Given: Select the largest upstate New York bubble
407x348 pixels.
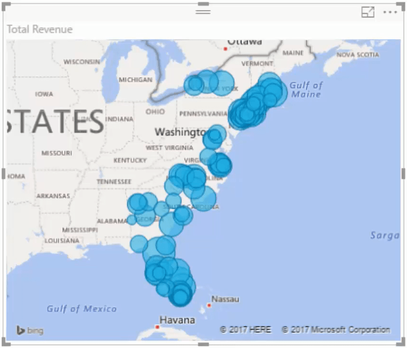Looking at the screenshot, I should point(222,83).
